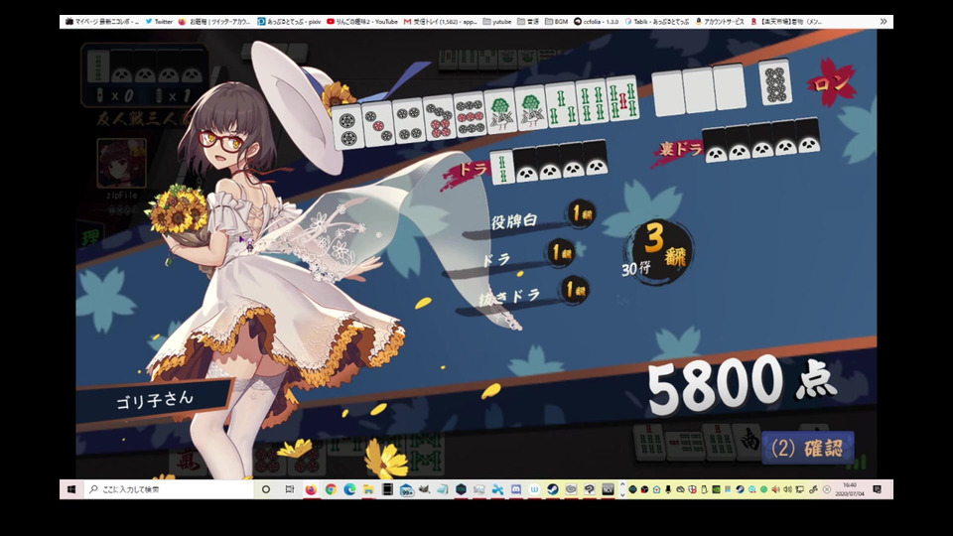Open Gmail 受信トレイ bookmark

(440, 21)
